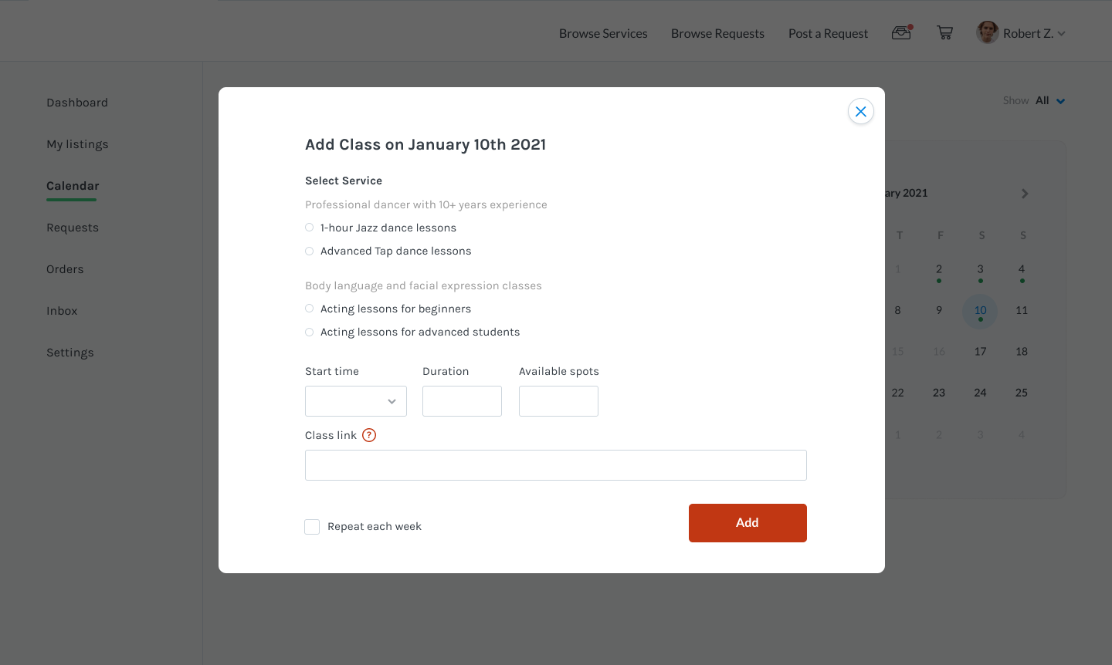Open the Start time dropdown
Viewport: 1112px width, 665px height.
356,401
